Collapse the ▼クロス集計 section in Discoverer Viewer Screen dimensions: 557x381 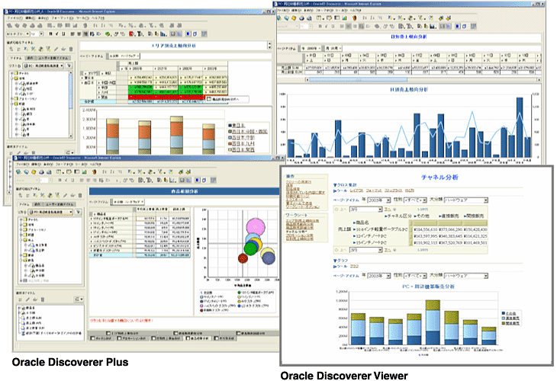tap(345, 185)
